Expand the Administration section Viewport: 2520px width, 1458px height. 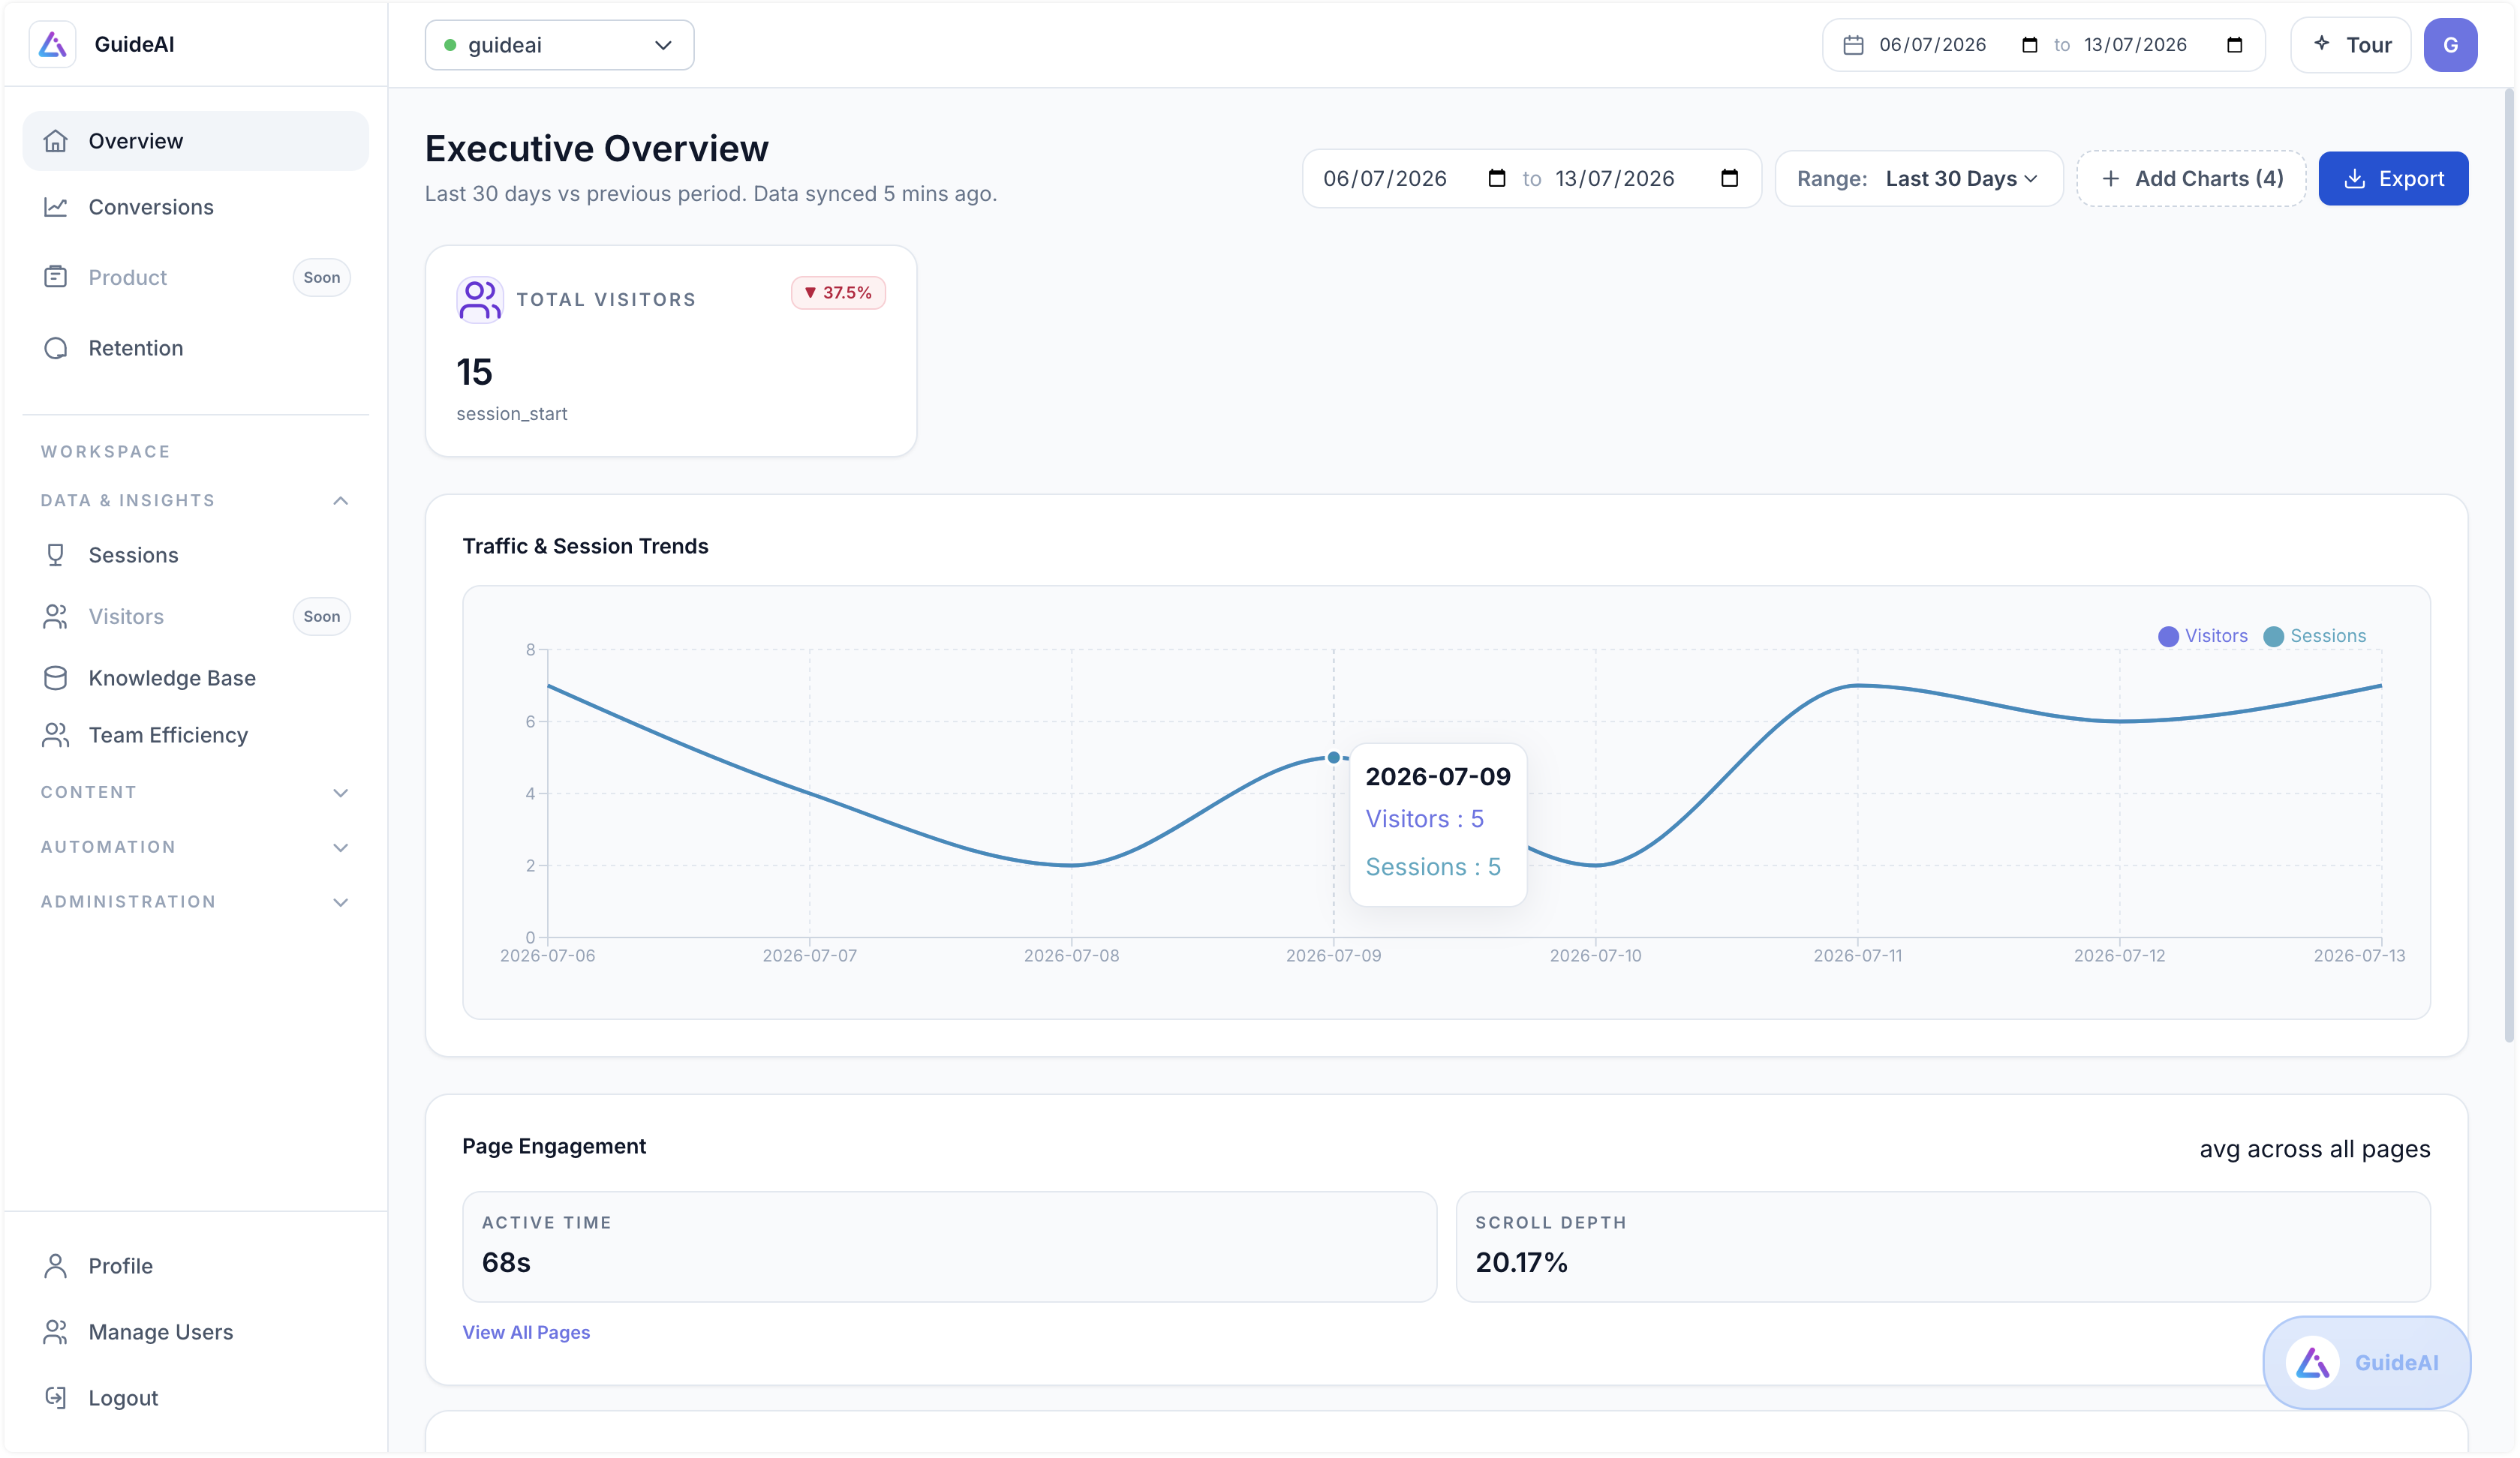click(195, 901)
